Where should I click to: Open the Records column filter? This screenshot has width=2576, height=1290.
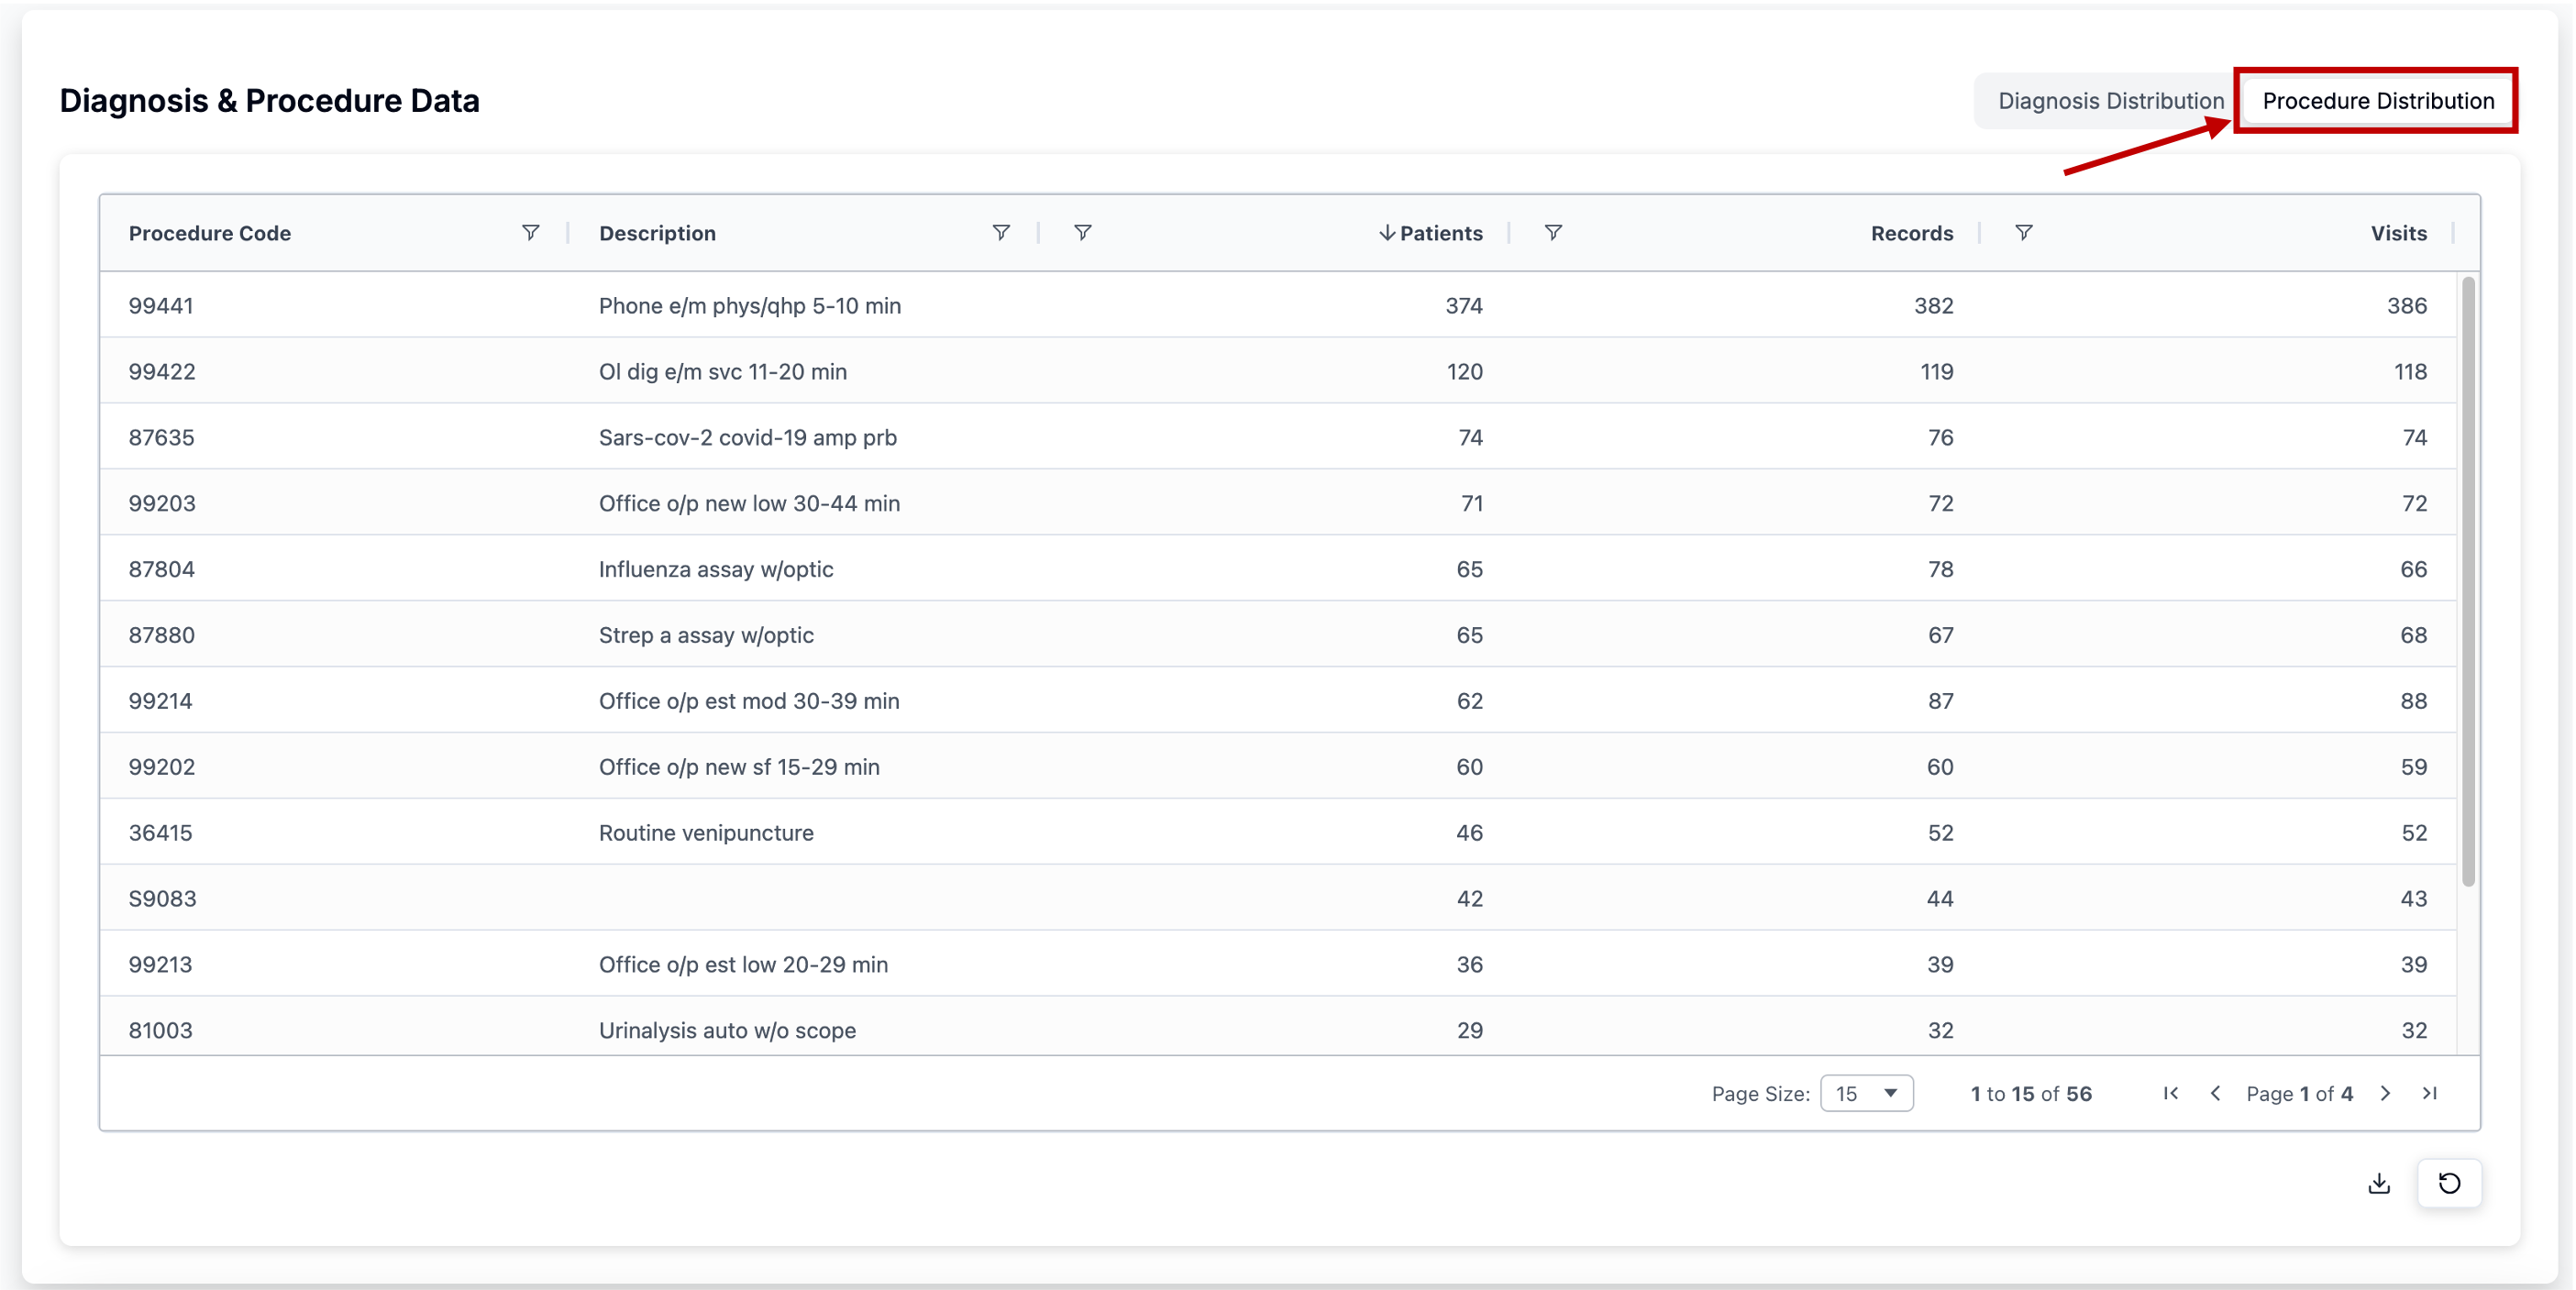(1553, 233)
